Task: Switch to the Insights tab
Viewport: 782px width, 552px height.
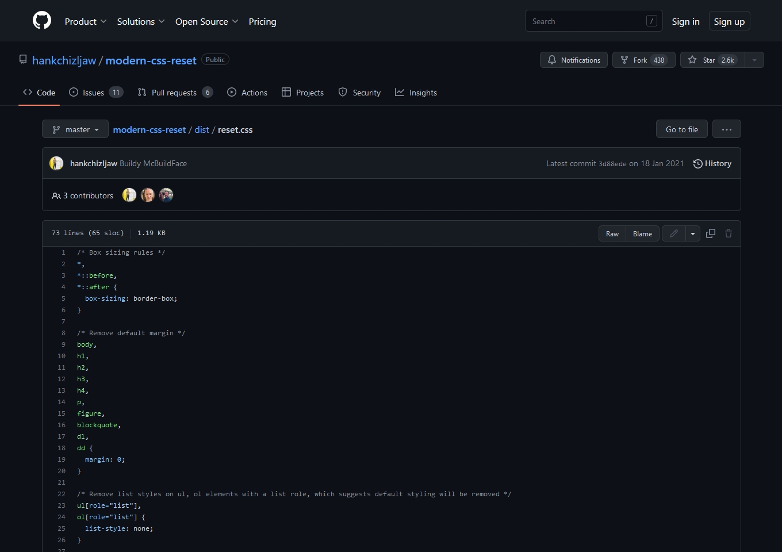Action: [x=416, y=93]
